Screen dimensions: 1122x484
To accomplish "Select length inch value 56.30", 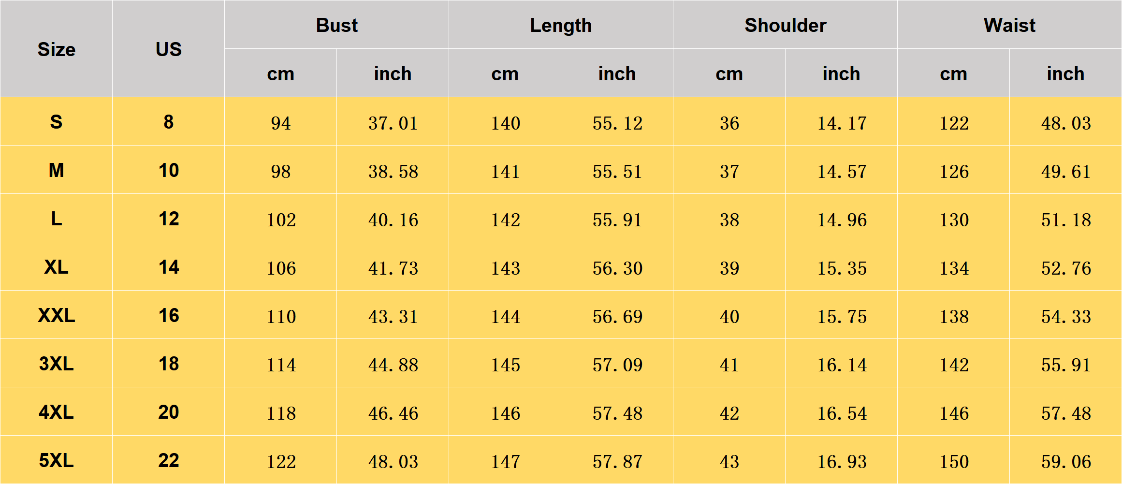I will (617, 266).
